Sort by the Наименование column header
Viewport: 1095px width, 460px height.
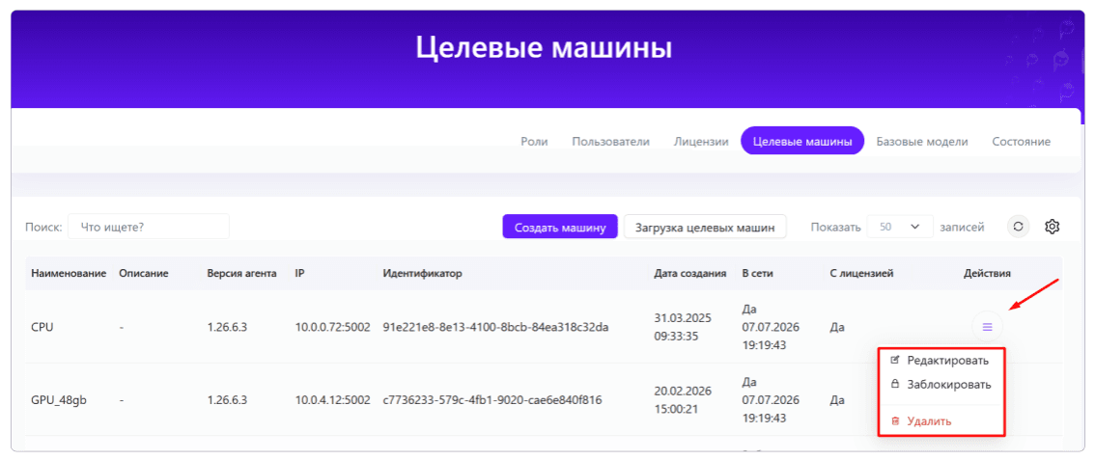[x=69, y=273]
